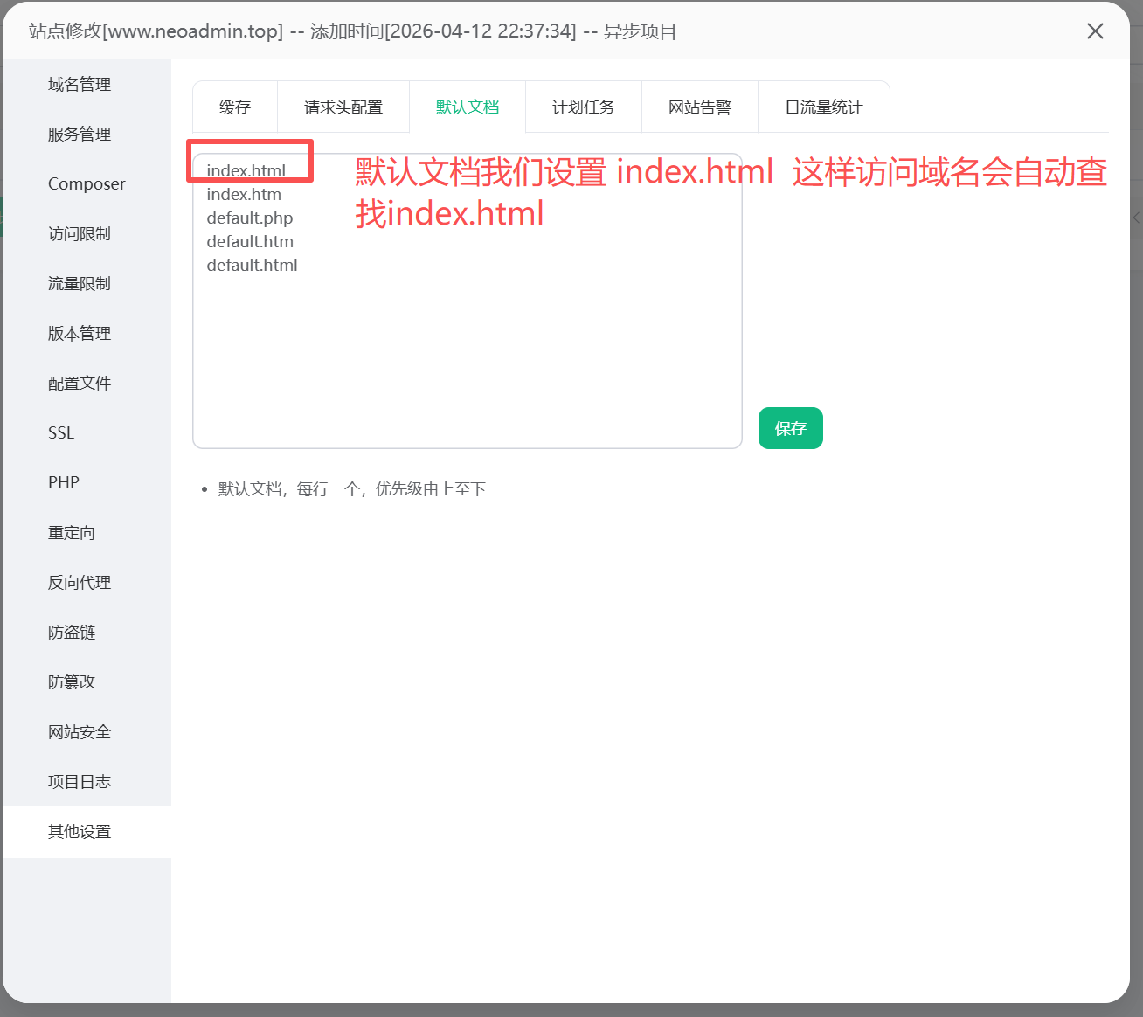Open the 访问限制 settings

[x=80, y=234]
